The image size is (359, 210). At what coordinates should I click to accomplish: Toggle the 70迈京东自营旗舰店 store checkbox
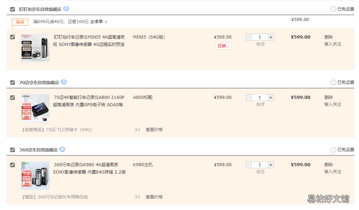pos(13,83)
